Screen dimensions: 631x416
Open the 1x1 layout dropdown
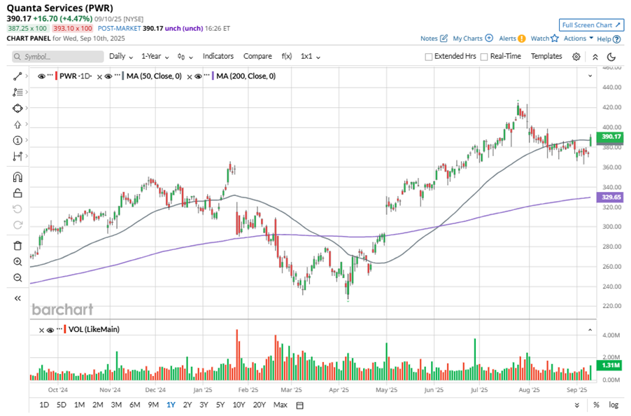coord(311,57)
